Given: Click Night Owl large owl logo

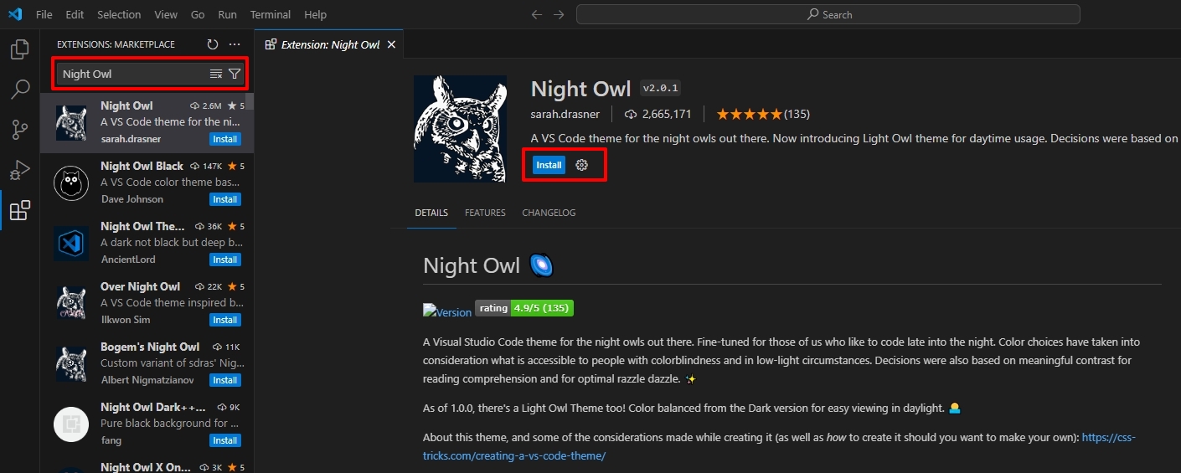Looking at the screenshot, I should click(x=460, y=129).
